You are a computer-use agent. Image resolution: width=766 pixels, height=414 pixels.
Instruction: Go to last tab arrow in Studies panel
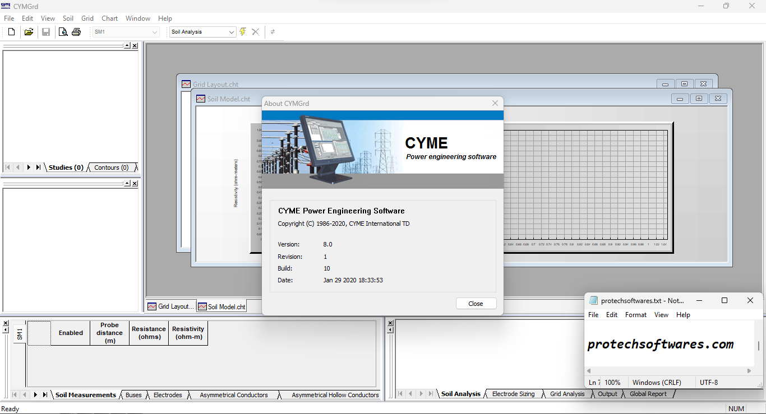[x=38, y=168]
